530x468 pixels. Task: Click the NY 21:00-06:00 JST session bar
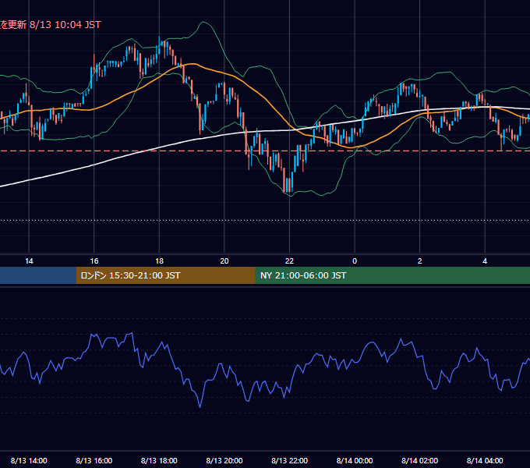[392, 275]
